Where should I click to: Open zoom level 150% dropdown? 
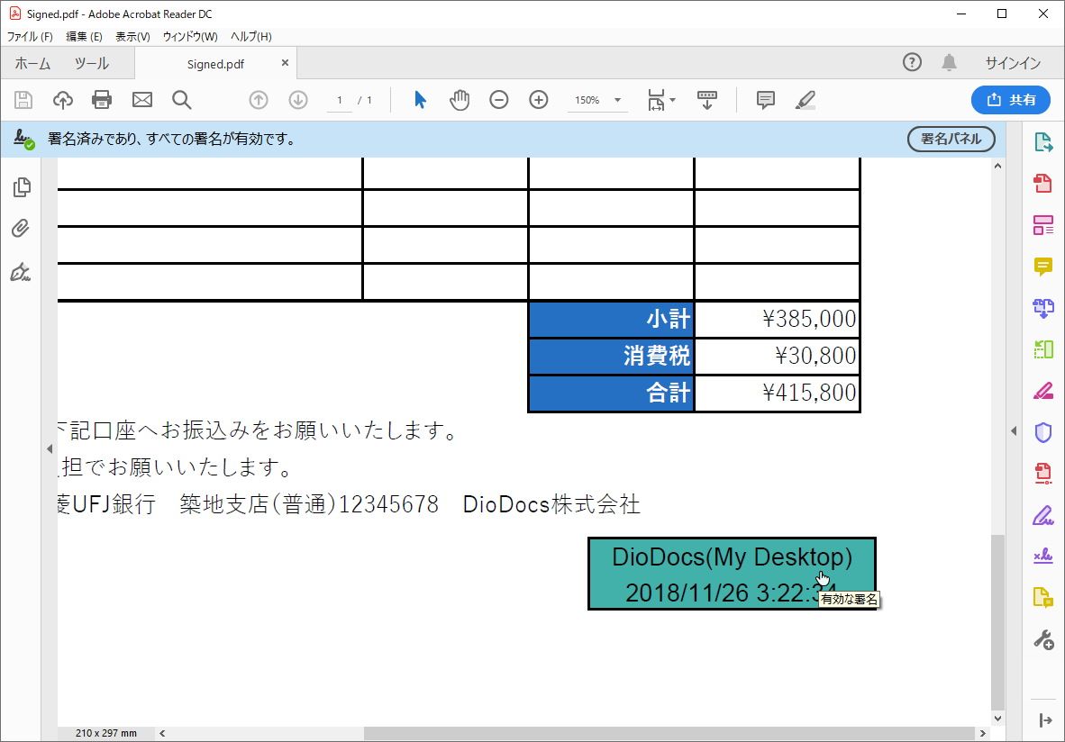click(x=597, y=100)
